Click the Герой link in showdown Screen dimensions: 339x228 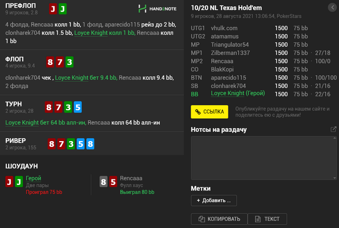pyautogui.click(x=33, y=178)
